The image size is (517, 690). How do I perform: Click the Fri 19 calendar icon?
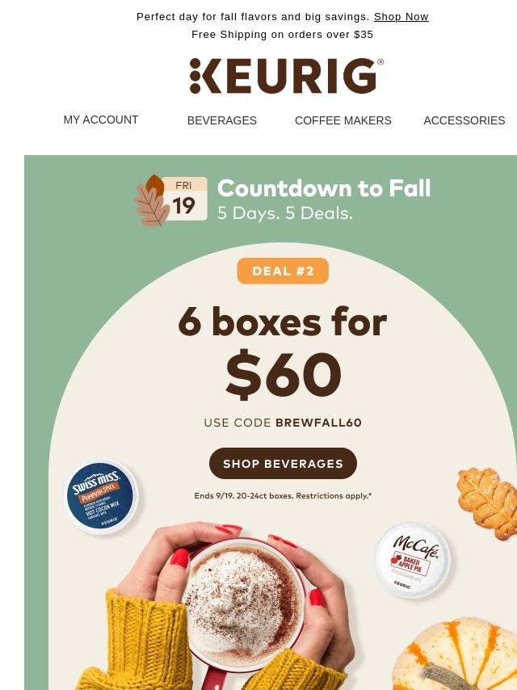pos(184,199)
